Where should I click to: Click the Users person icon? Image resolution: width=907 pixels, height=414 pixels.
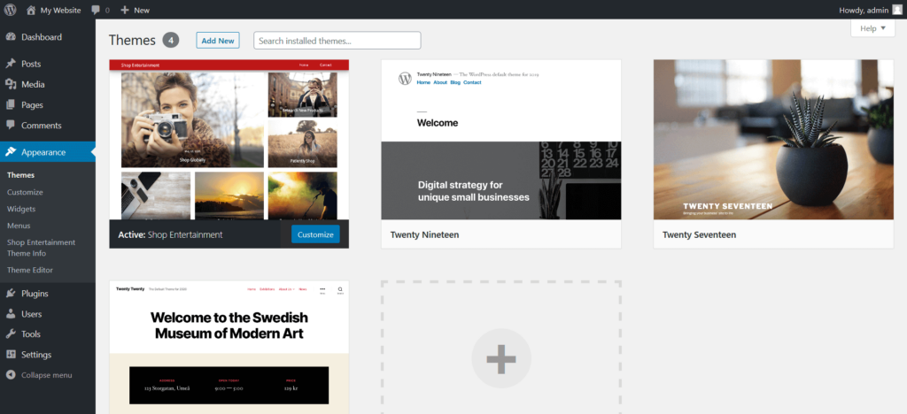11,314
